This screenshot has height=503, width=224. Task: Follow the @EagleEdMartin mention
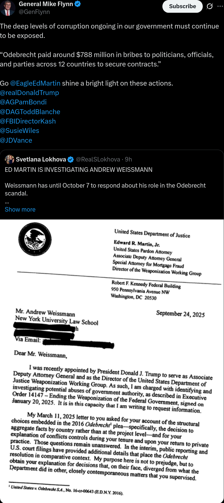[x=35, y=83]
